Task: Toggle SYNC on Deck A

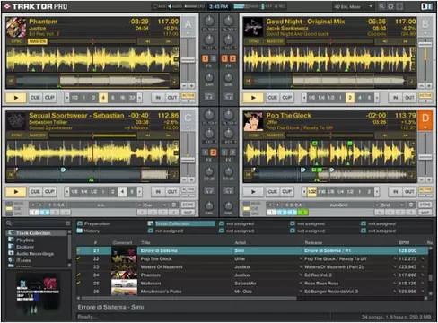Action: [x=17, y=41]
